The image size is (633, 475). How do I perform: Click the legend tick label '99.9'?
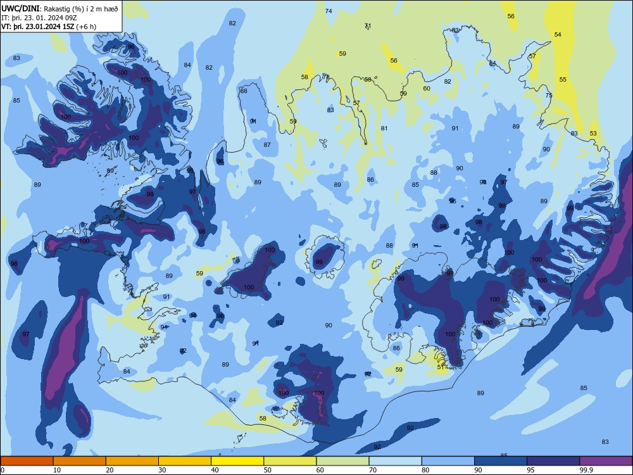[x=586, y=470]
